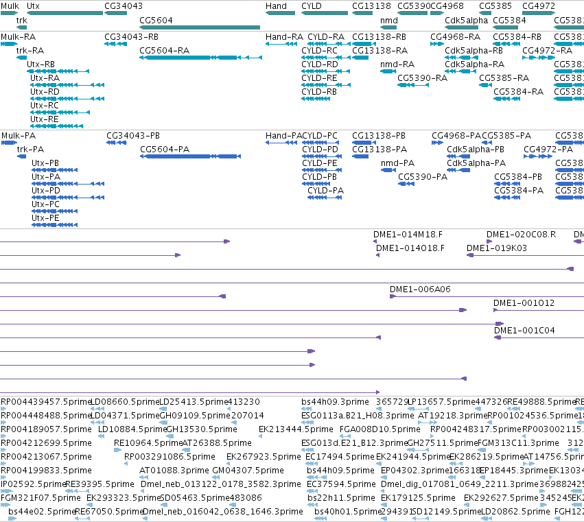Image resolution: width=584 pixels, height=522 pixels.
Task: Click the CG5390-RA transcript glyph
Action: pos(413,85)
